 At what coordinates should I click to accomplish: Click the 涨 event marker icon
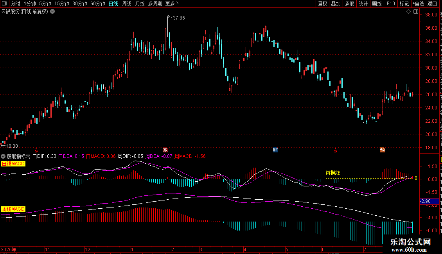tap(165, 150)
